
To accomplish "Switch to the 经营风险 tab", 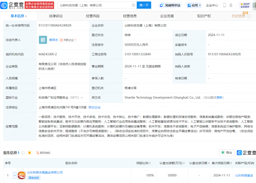I will point(93,16).
